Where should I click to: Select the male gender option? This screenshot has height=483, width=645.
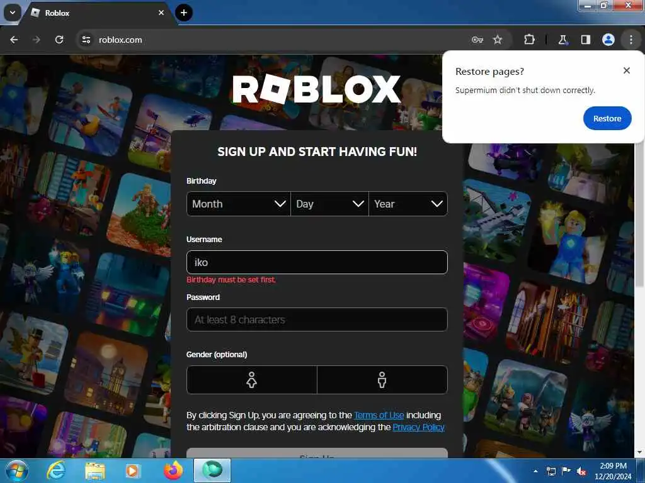point(382,380)
